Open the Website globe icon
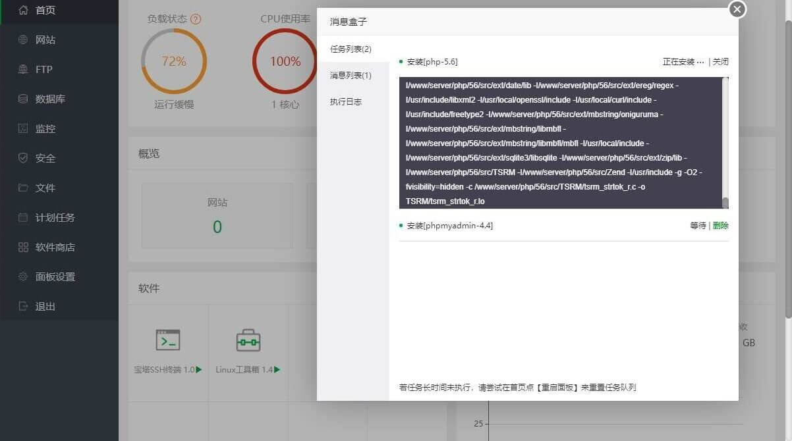Viewport: 792px width, 441px height. [23, 39]
